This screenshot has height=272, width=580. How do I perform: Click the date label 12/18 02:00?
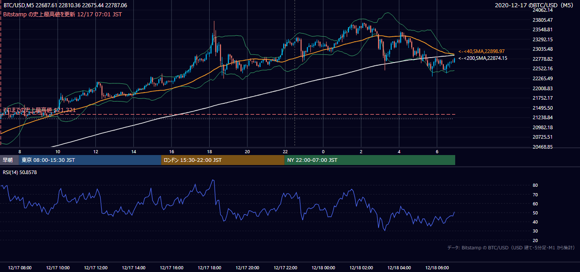(361, 268)
